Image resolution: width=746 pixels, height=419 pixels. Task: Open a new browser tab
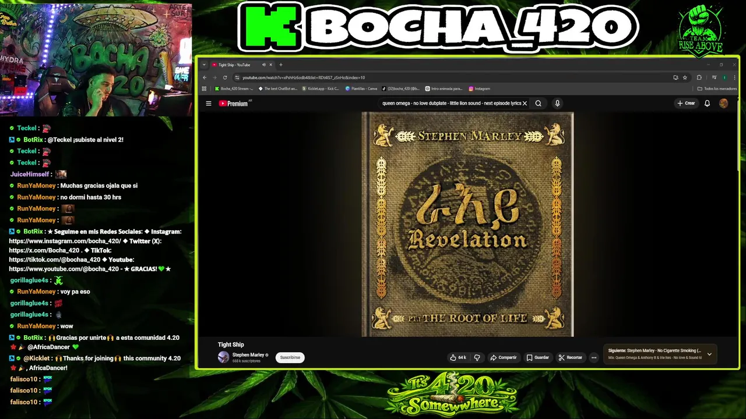pos(280,65)
